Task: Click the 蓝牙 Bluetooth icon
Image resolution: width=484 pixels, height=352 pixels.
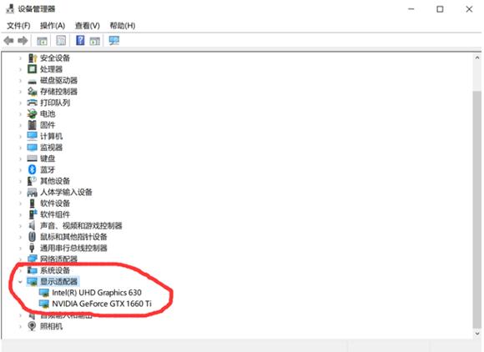Action: tap(32, 169)
